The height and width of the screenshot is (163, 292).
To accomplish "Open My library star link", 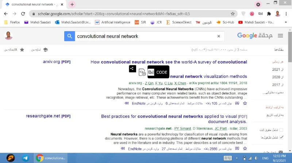I will (14, 50).
